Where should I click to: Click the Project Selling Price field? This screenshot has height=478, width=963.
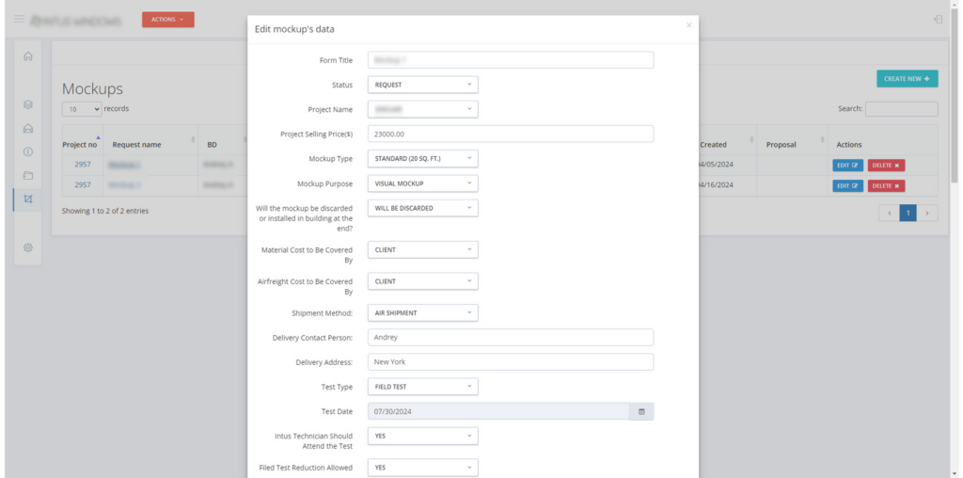tap(510, 134)
